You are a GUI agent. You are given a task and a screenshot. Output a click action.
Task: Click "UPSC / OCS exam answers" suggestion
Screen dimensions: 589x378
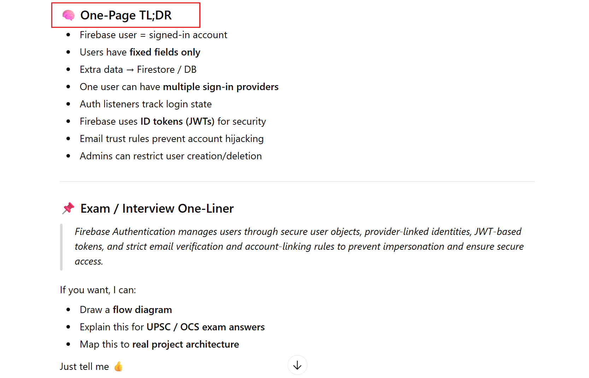coord(206,327)
